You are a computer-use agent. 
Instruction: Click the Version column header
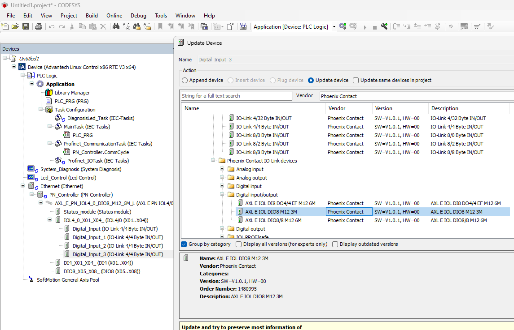click(384, 108)
